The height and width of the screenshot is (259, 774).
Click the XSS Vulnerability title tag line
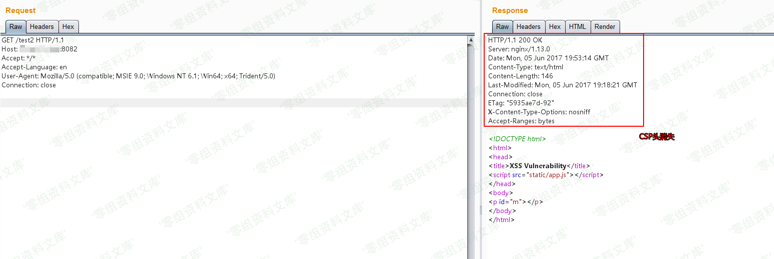(x=539, y=166)
